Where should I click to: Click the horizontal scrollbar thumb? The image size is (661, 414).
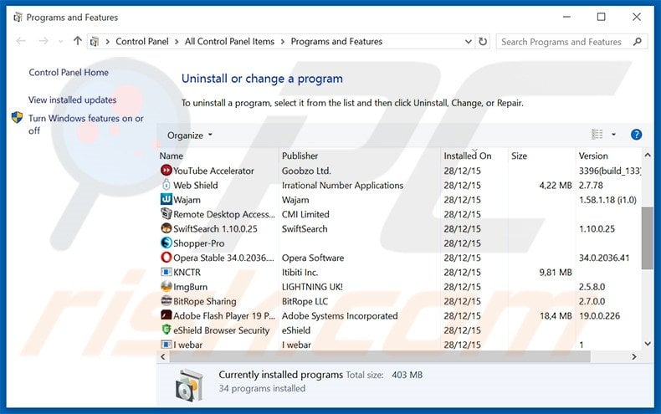pos(379,356)
